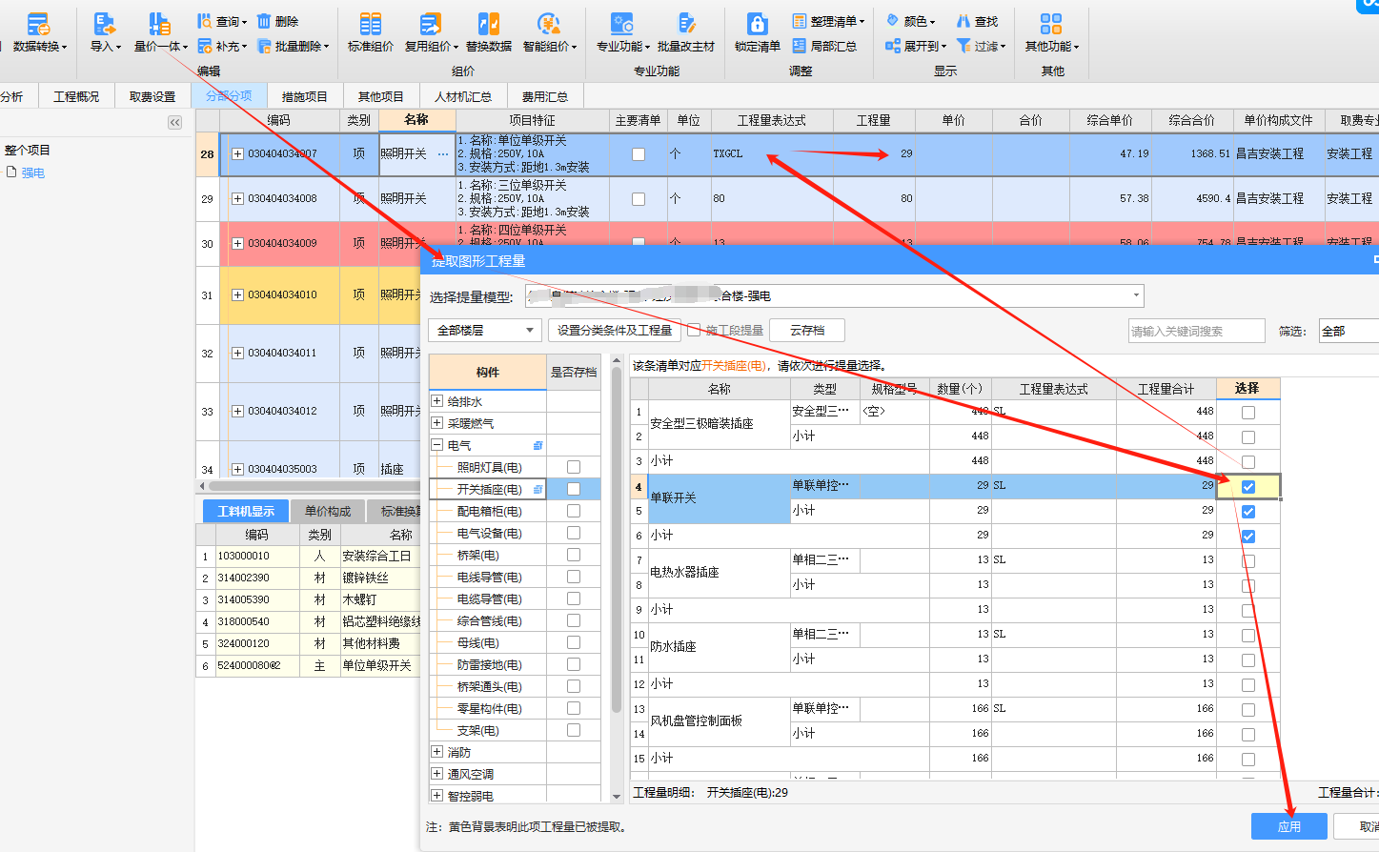Switch to 人材机汇总 tab
The image size is (1379, 852).
pyautogui.click(x=463, y=96)
